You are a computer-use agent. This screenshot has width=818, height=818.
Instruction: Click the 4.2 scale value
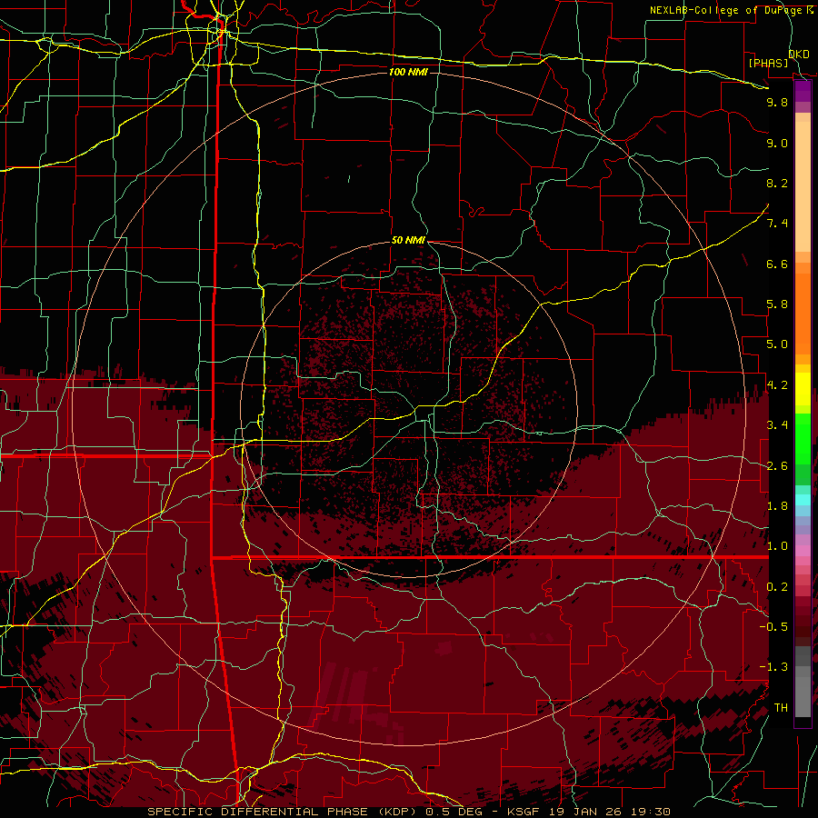point(777,385)
